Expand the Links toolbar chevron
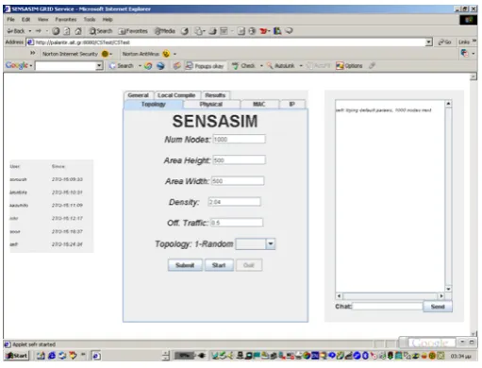Screen dimensions: 482x368 (x=474, y=42)
